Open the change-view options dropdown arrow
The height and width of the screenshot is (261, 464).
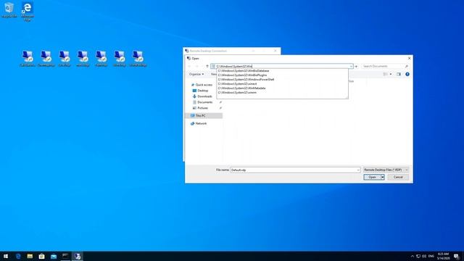[391, 74]
